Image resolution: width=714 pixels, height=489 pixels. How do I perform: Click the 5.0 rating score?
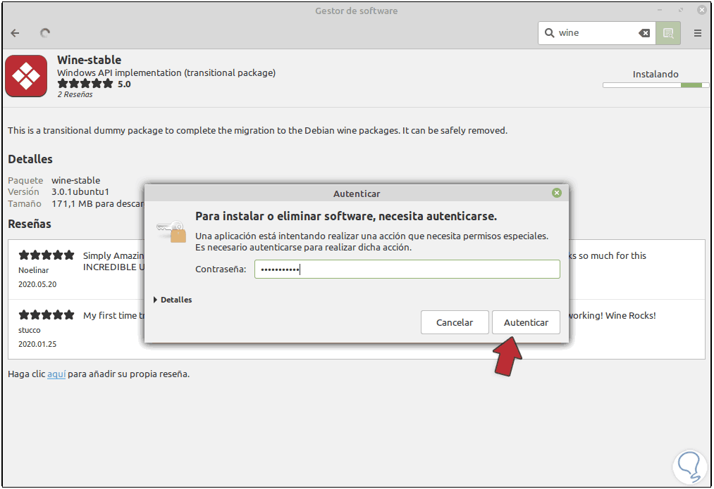point(124,84)
